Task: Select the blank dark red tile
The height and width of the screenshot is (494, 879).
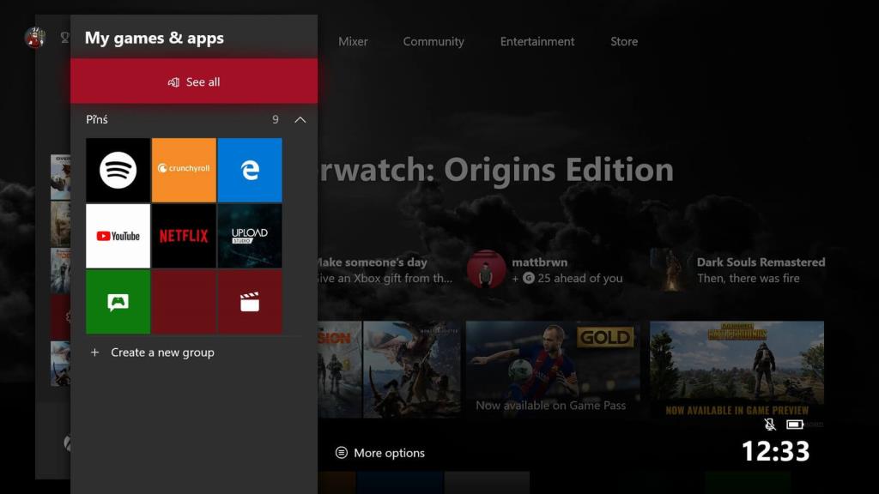Action: pyautogui.click(x=184, y=302)
